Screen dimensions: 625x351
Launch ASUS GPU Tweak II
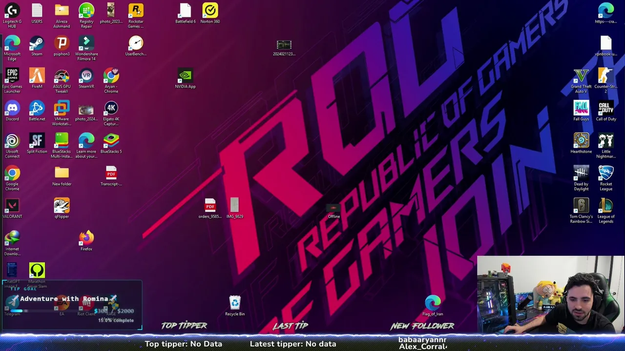pos(62,80)
